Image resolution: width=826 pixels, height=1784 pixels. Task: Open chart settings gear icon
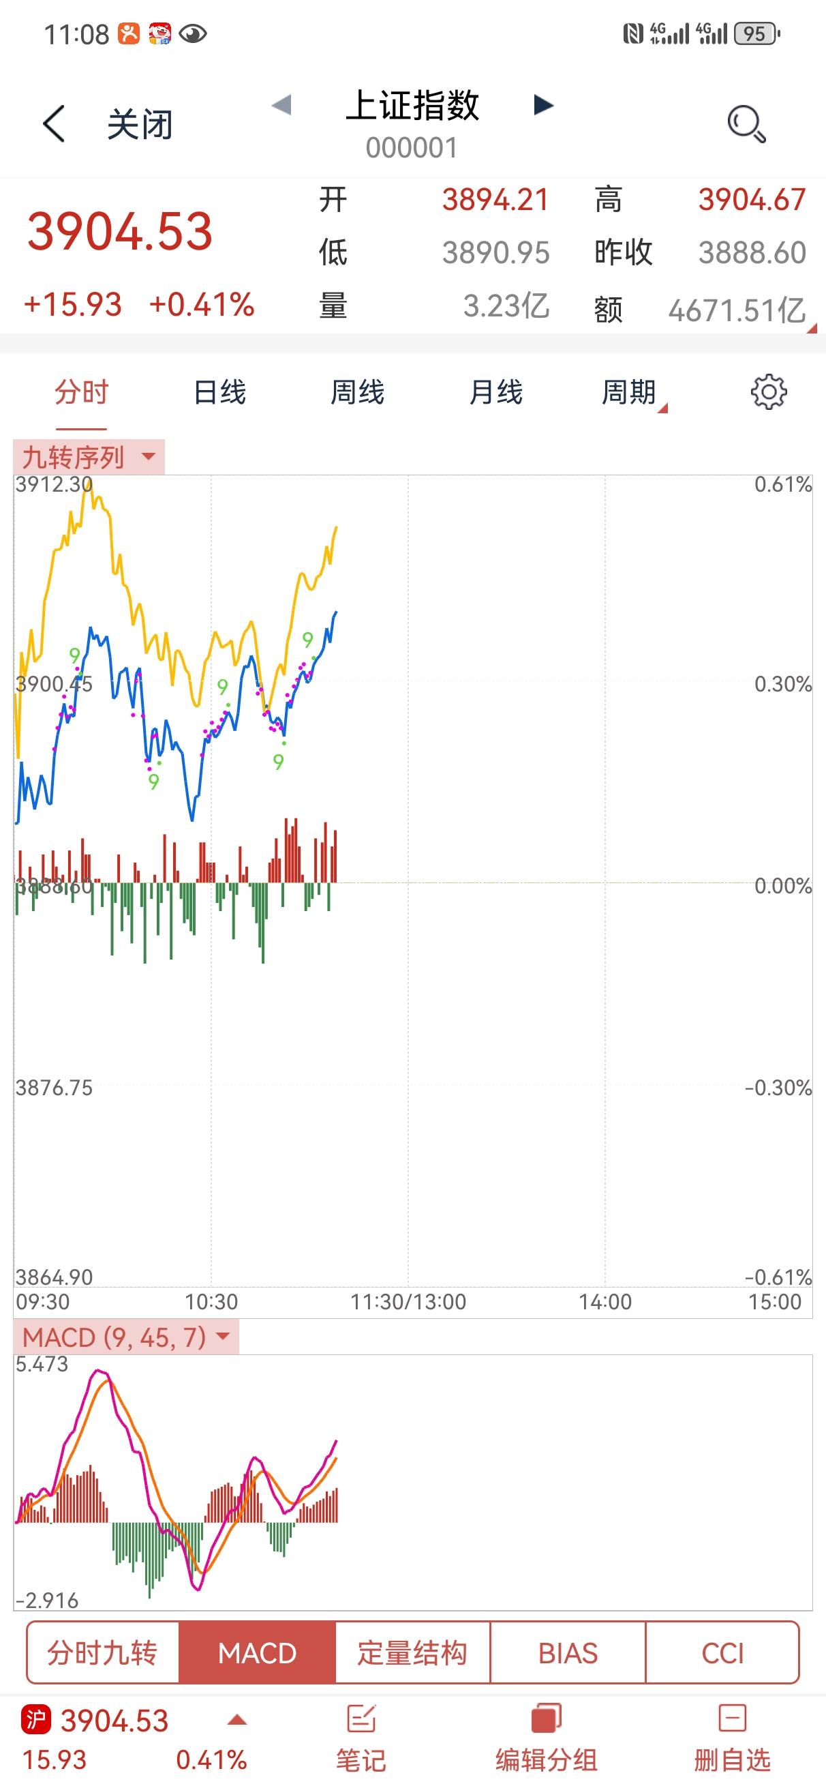click(x=769, y=393)
